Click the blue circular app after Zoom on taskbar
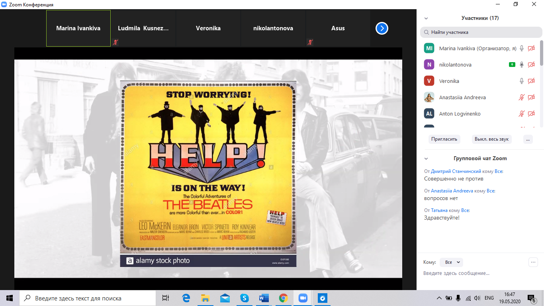This screenshot has height=306, width=544. pyautogui.click(x=323, y=298)
